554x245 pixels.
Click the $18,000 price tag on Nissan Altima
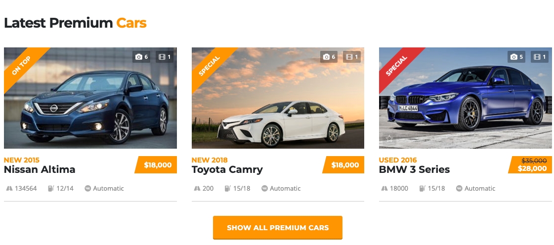click(157, 165)
